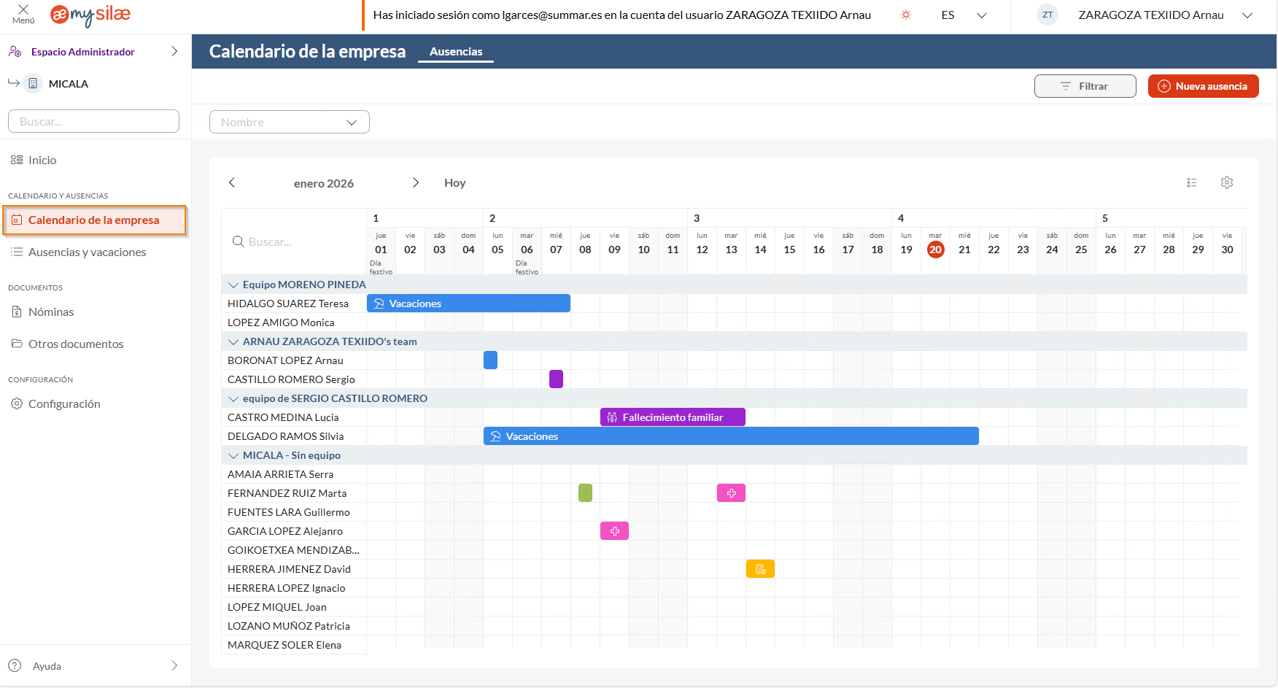Expand Espacio Administrador menu
Screen dimensions: 1278x688
coord(174,52)
